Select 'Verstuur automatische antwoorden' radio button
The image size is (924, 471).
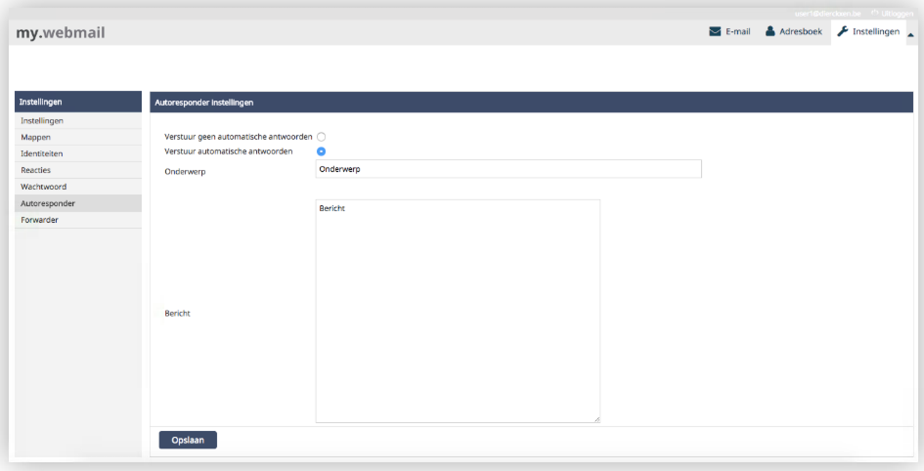pyautogui.click(x=321, y=151)
